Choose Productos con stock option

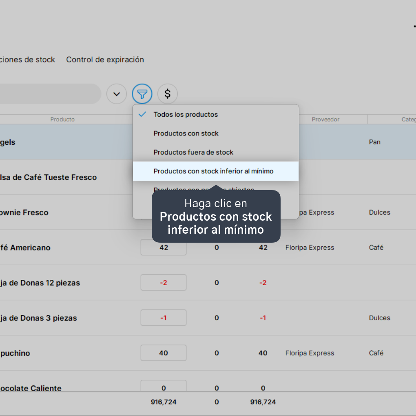(216, 133)
